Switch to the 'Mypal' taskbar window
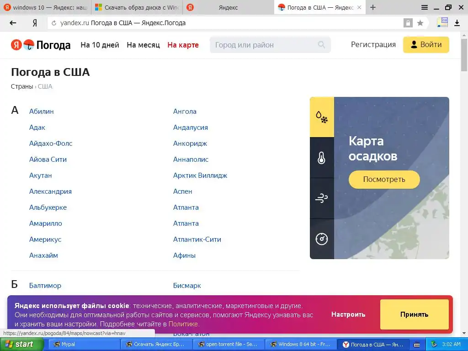Screen dimensions: 468x351 coord(84,345)
